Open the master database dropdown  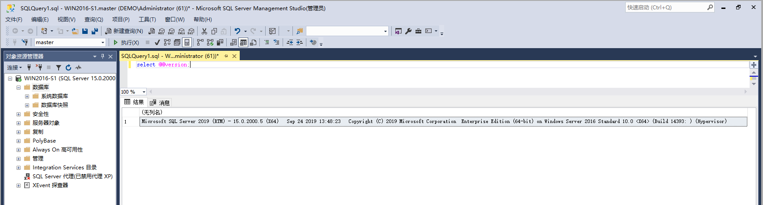[x=102, y=42]
